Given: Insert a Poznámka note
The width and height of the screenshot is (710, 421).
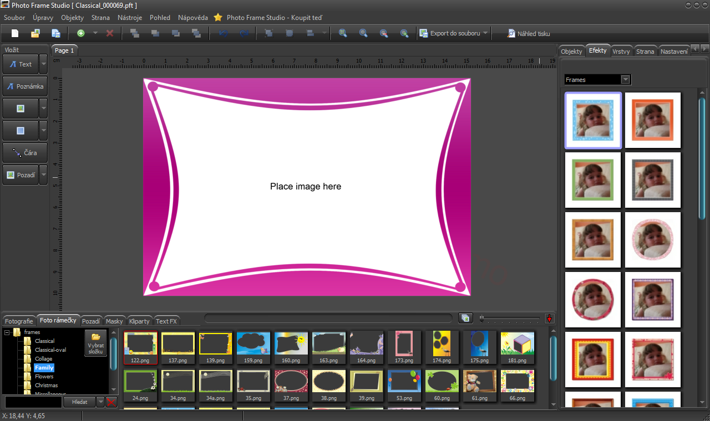Looking at the screenshot, I should 25,86.
